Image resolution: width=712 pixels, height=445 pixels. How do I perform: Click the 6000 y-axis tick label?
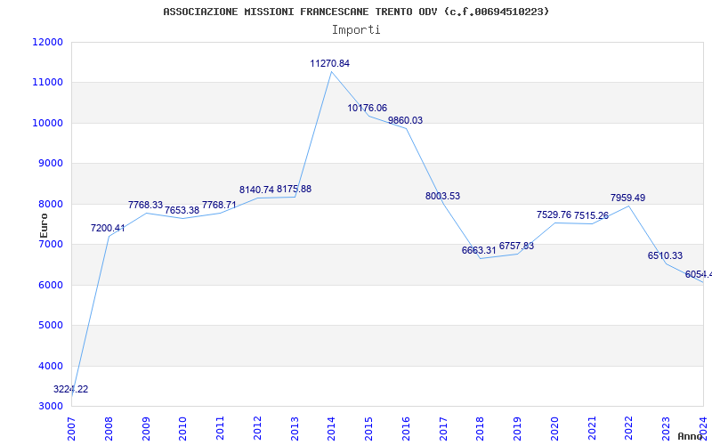50,285
